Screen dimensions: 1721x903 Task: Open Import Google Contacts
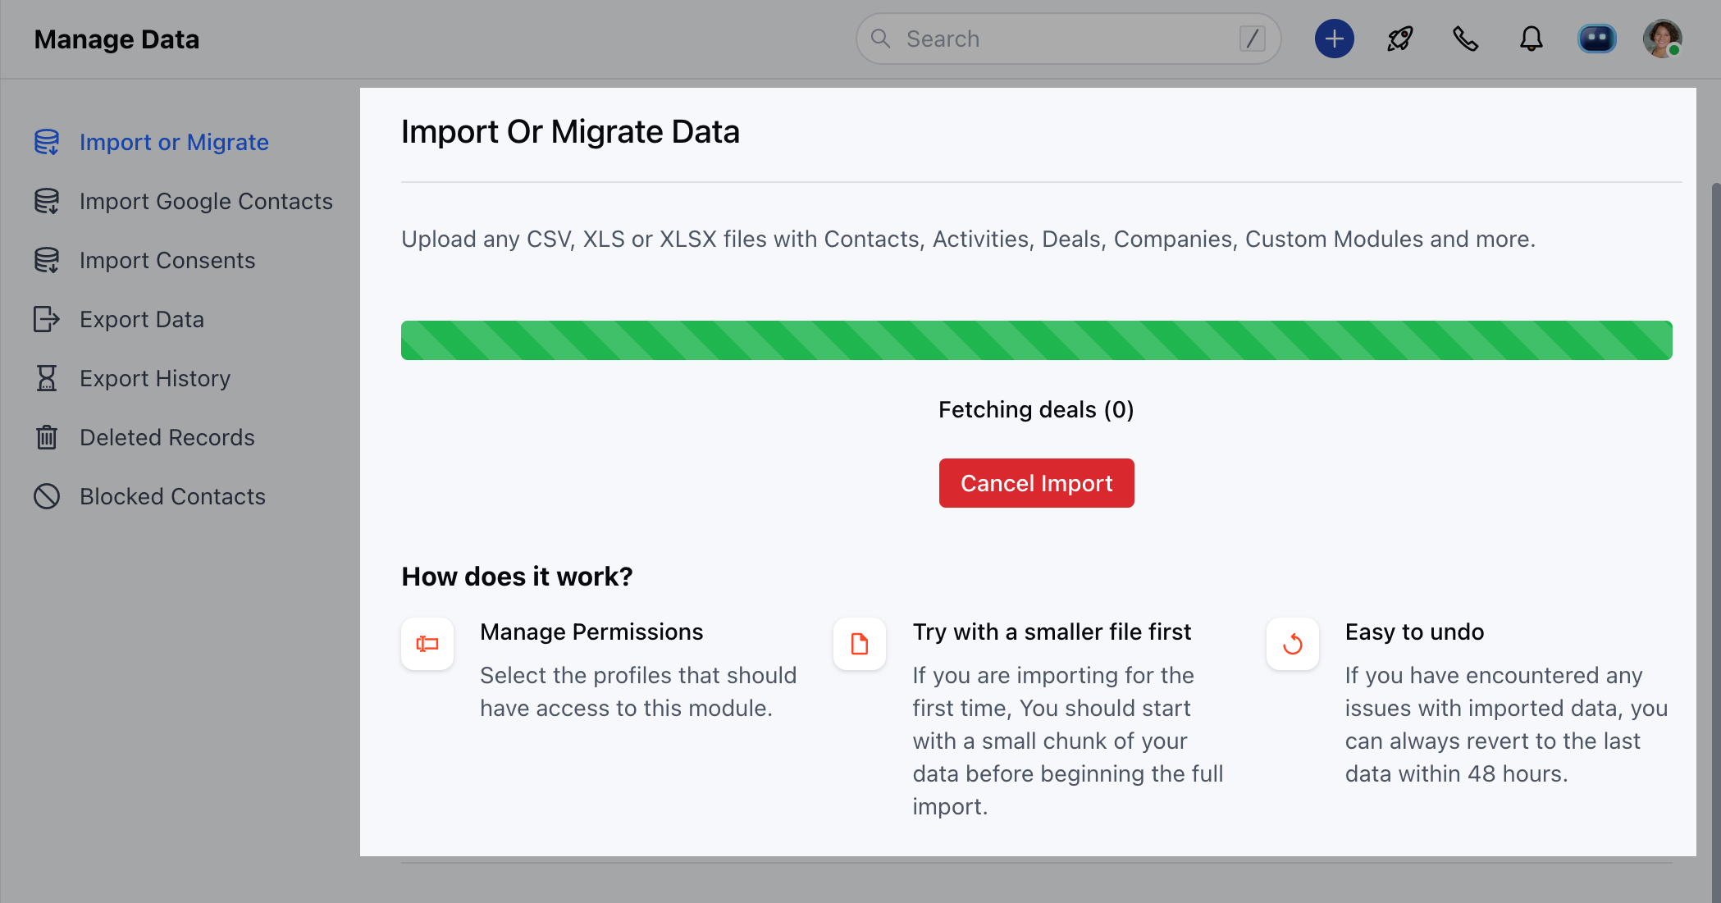tap(206, 201)
